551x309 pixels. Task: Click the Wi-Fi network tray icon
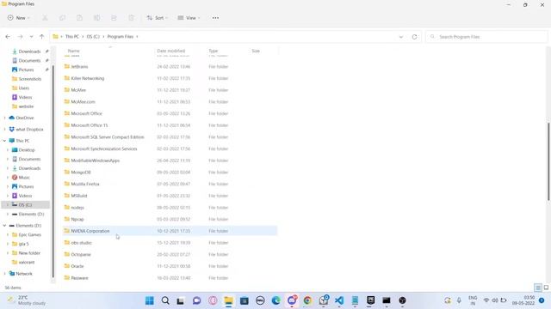coord(486,300)
